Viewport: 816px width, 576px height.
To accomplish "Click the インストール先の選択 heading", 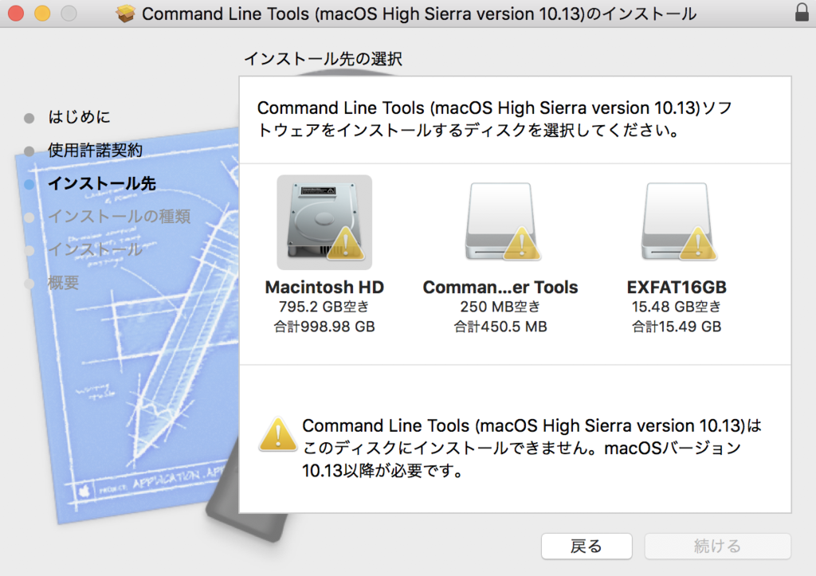I will coord(324,59).
